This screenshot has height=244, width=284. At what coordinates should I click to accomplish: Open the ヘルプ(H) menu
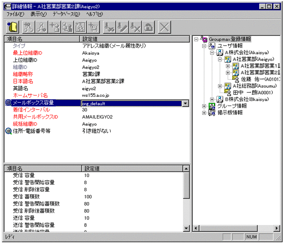(95, 14)
